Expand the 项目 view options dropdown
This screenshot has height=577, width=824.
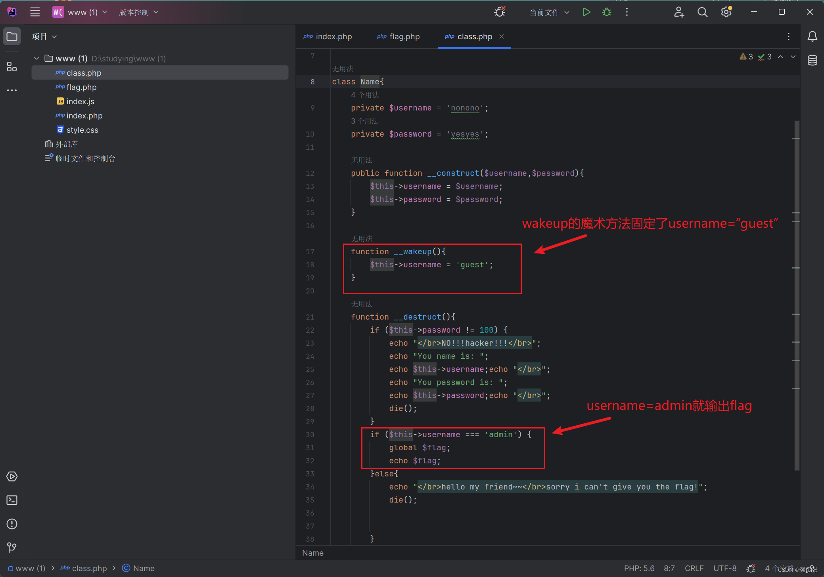coord(44,36)
